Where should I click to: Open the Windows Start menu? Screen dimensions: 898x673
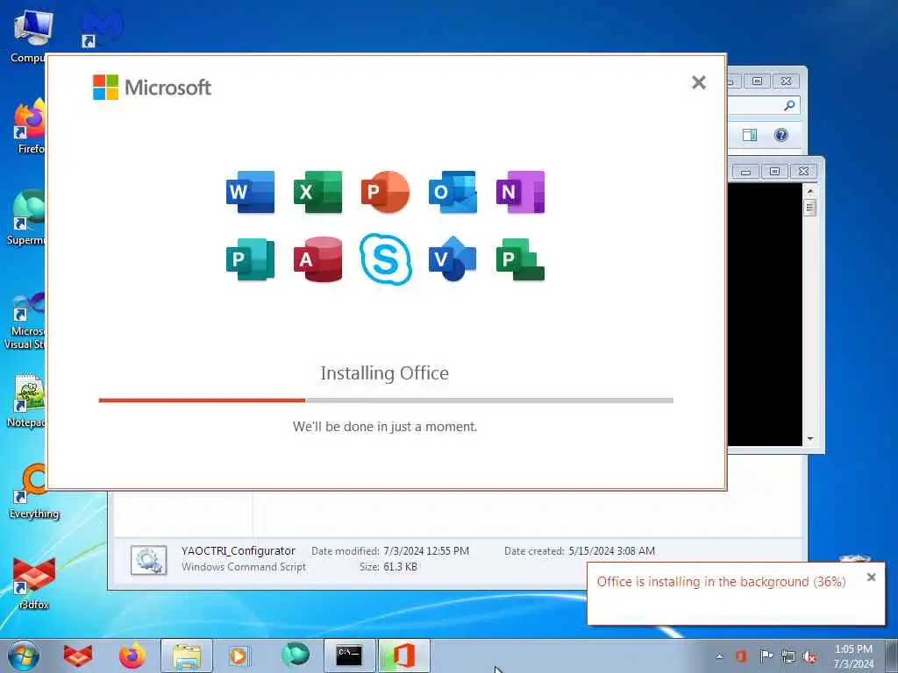(24, 655)
